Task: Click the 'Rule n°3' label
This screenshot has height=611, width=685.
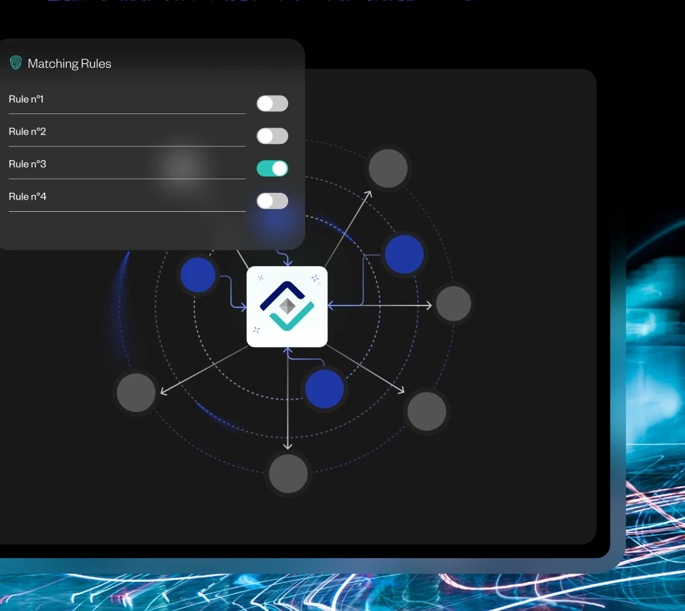Action: [27, 164]
